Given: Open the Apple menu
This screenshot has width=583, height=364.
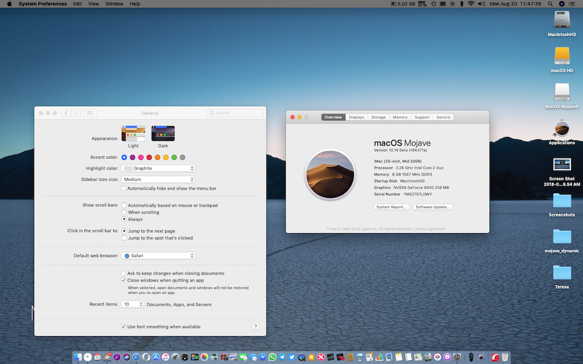Looking at the screenshot, I should coord(9,4).
